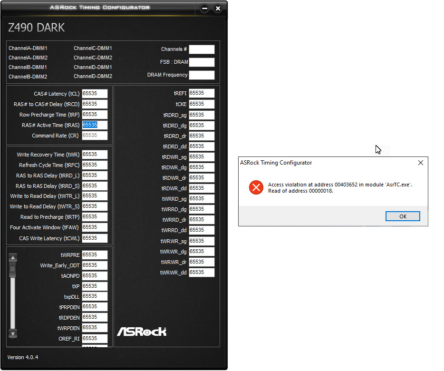The width and height of the screenshot is (444, 371).
Task: Select the tRDPDEN value field
Action: click(95, 317)
